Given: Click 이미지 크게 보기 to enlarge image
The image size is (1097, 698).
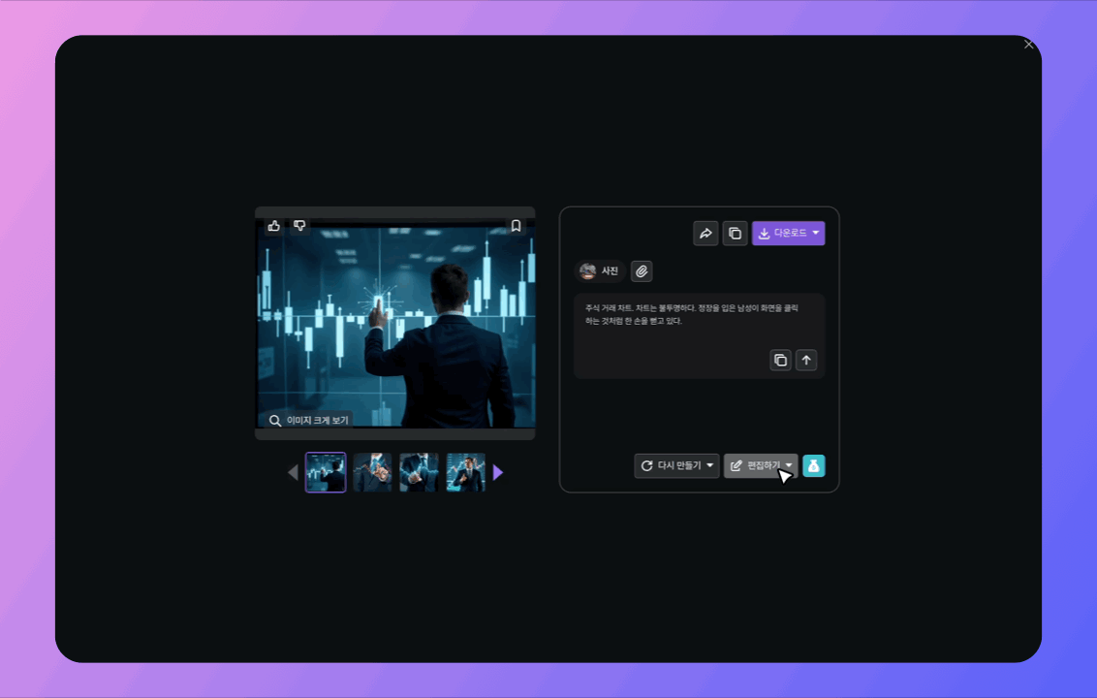Looking at the screenshot, I should (309, 421).
